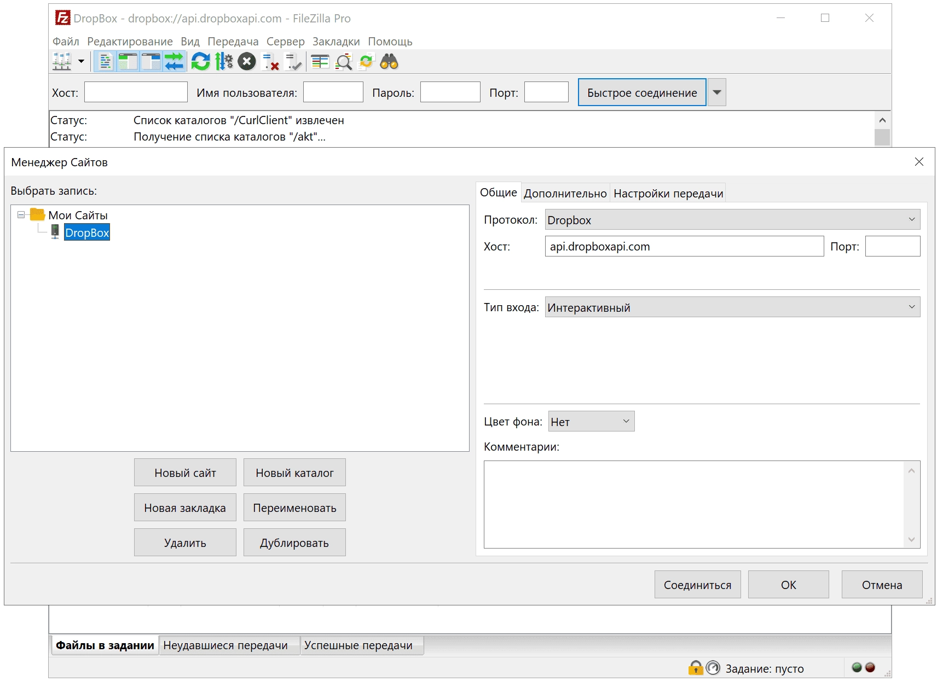Toggle local directory tree view icon

pos(128,62)
